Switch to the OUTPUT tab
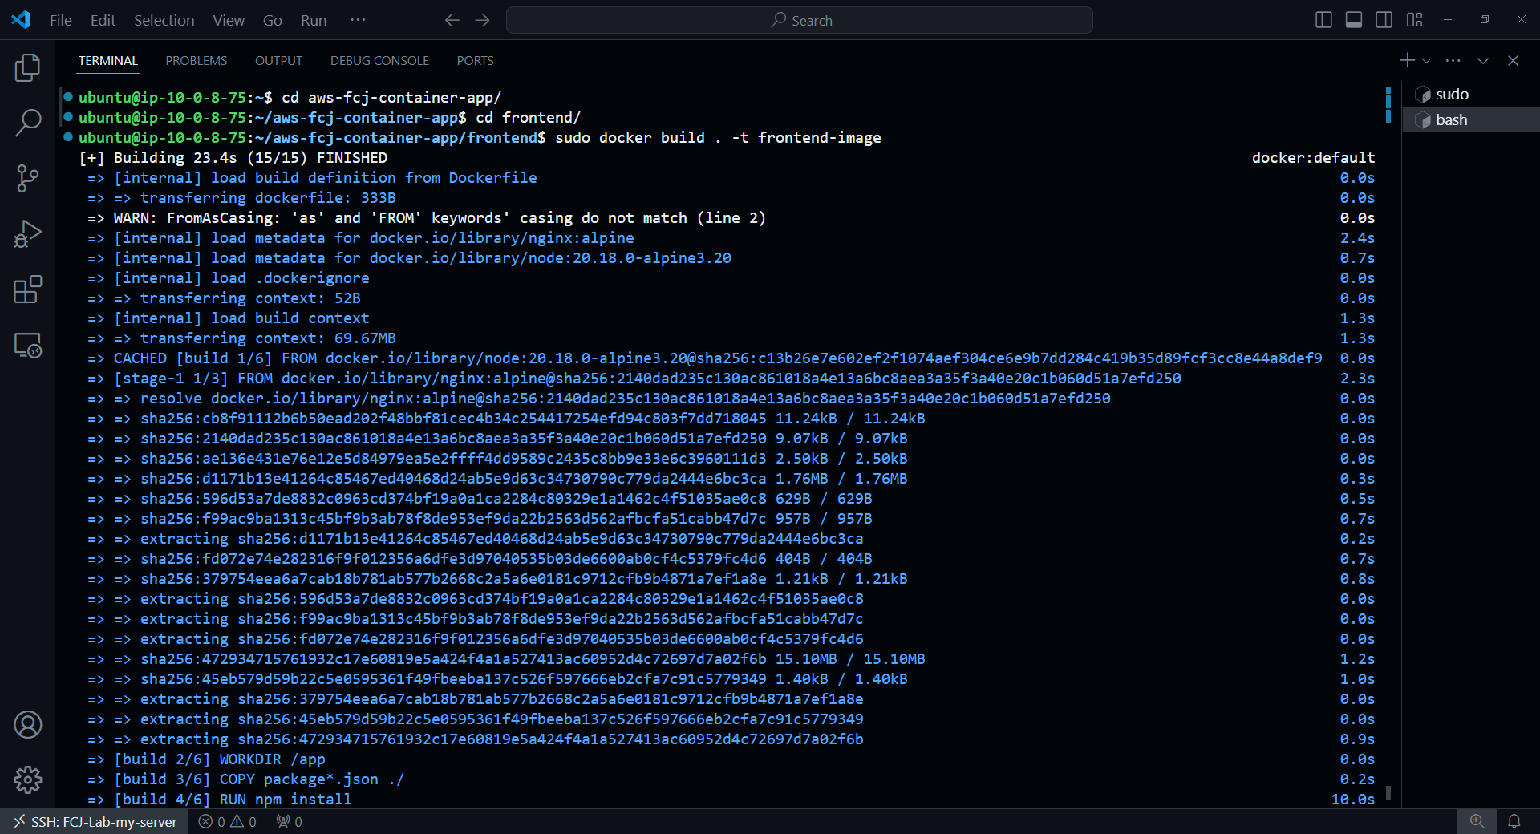Screen dimensions: 1540x834 278,61
